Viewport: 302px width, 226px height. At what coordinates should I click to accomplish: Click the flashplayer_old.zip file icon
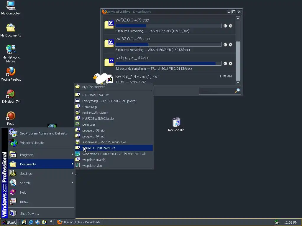click(109, 62)
